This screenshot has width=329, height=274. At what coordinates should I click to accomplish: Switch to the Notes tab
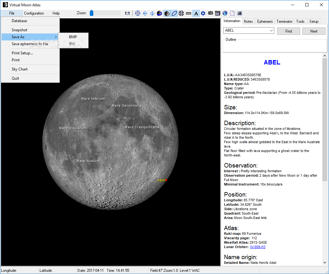coord(248,21)
